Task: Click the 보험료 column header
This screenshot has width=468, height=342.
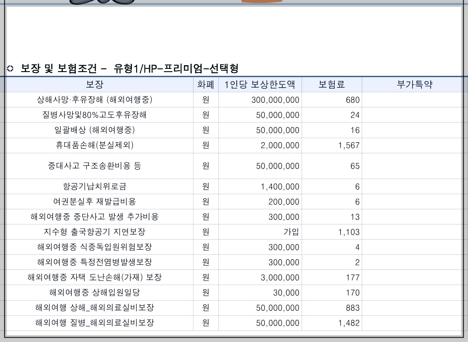Action: (331, 84)
